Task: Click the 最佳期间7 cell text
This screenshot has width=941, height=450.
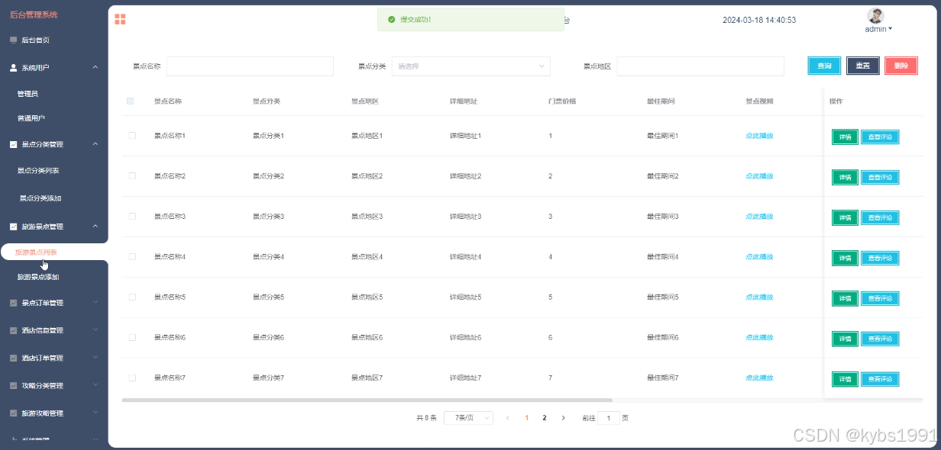Action: coord(662,378)
